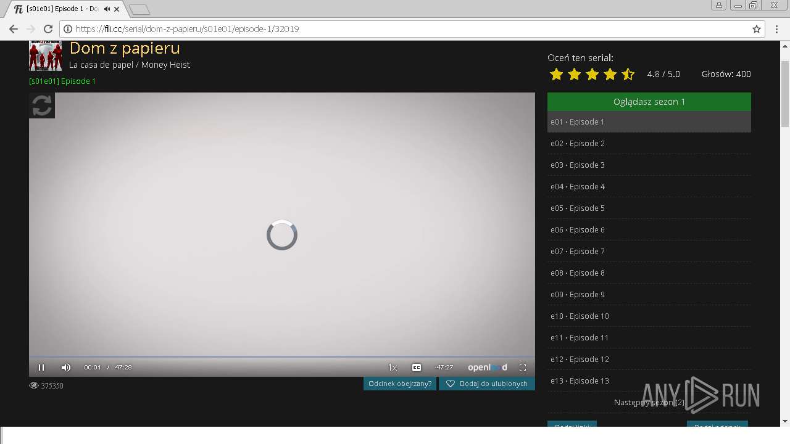Click the series poster thumbnail

pos(46,55)
